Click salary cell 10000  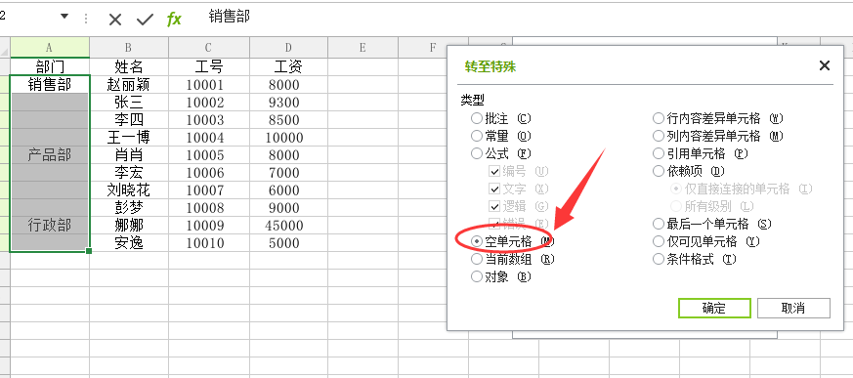288,137
